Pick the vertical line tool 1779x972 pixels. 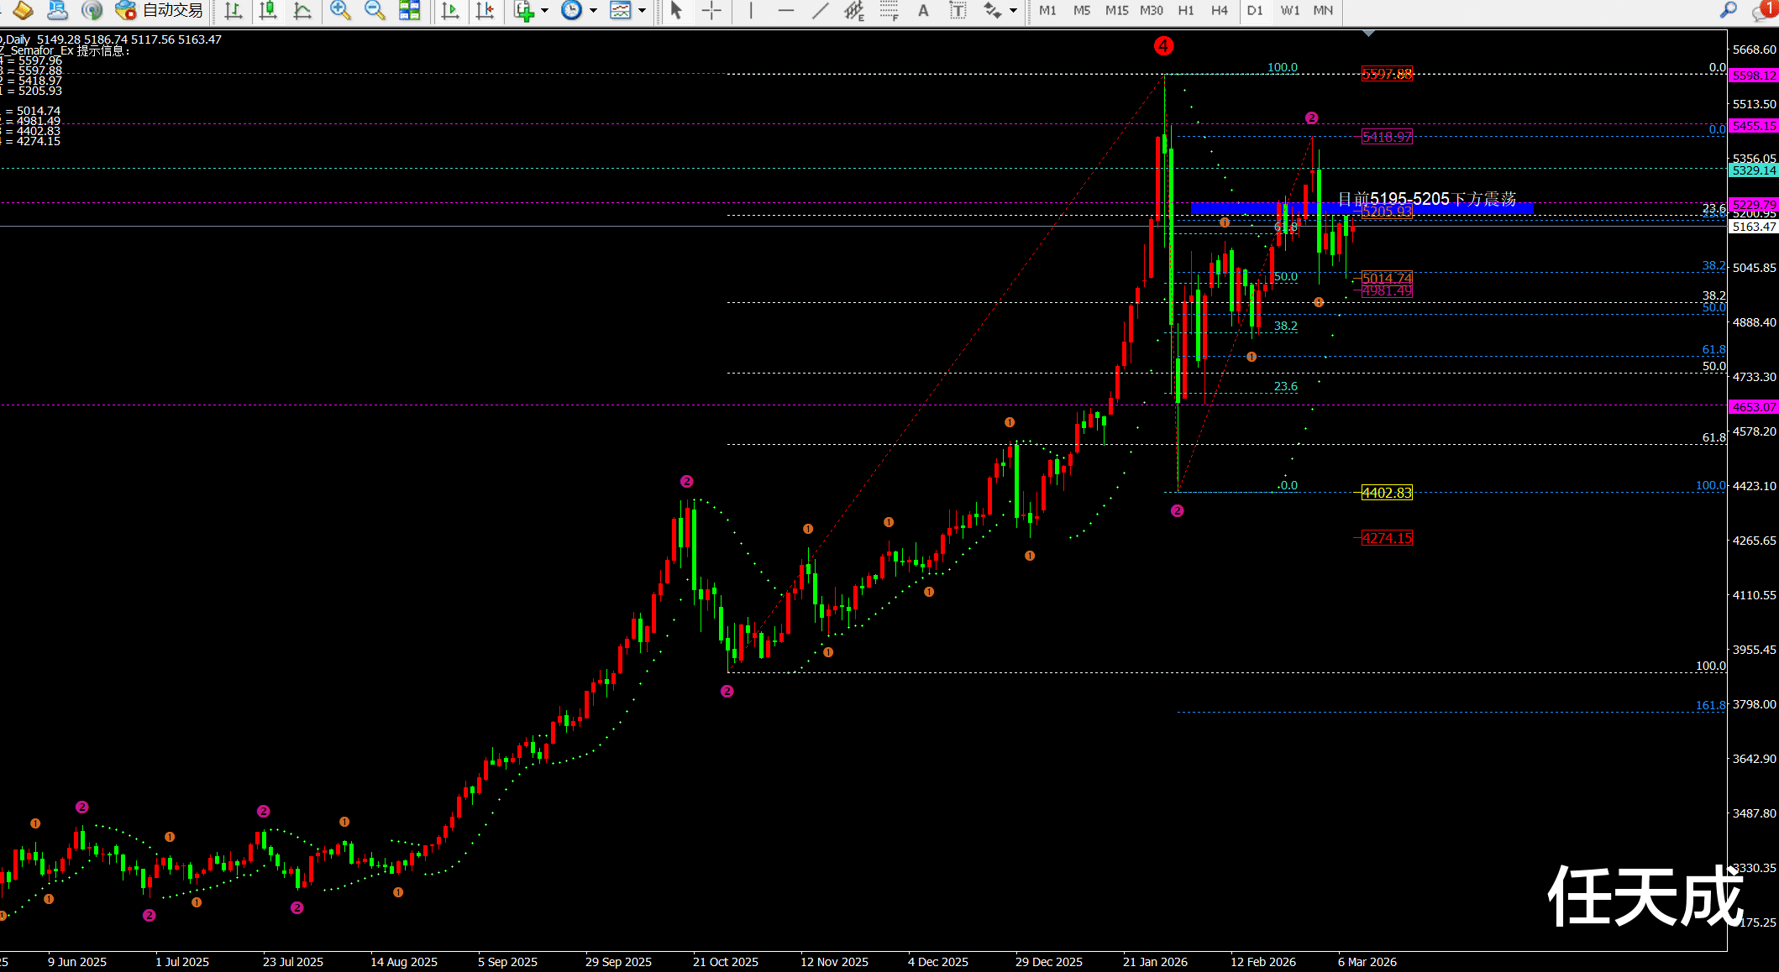tap(750, 10)
